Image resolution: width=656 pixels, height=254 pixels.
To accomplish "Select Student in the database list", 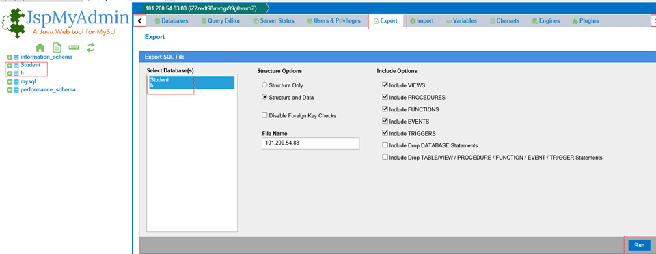I will (192, 80).
